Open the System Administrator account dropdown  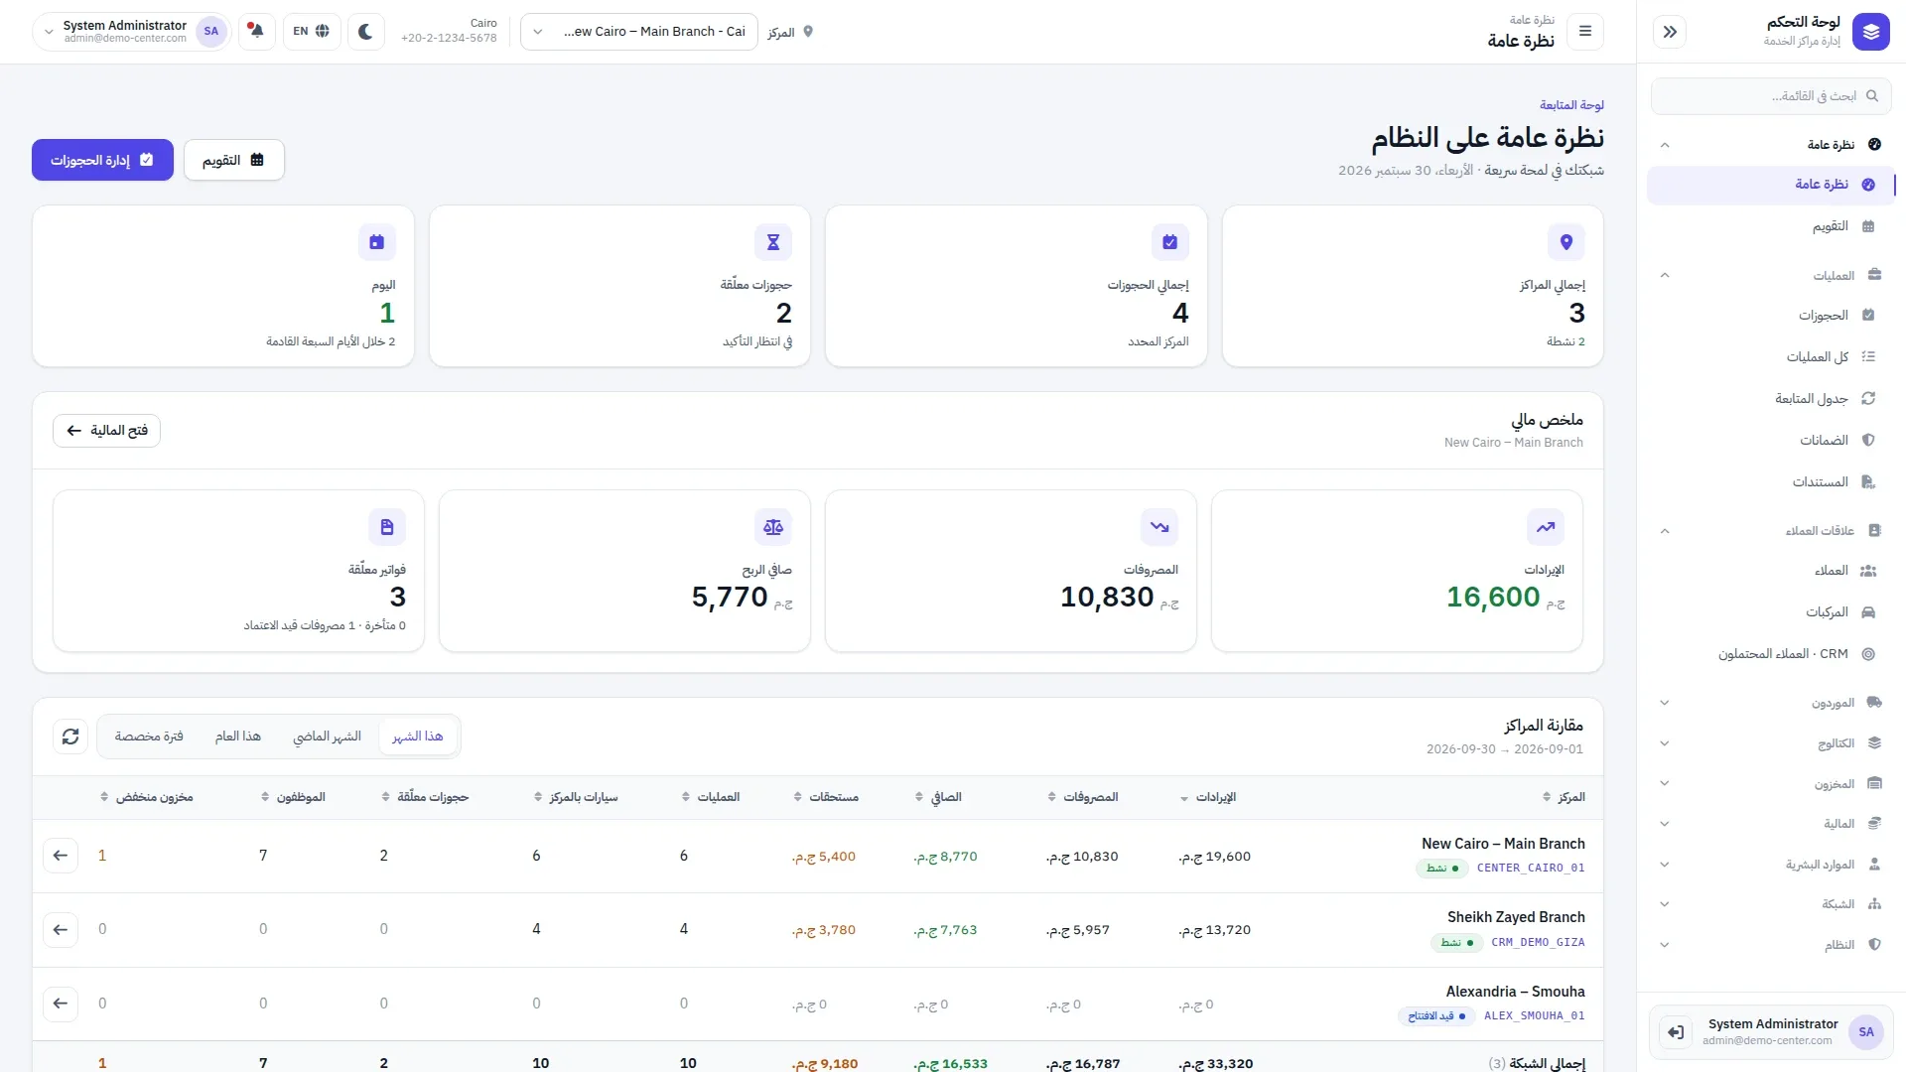(x=132, y=32)
